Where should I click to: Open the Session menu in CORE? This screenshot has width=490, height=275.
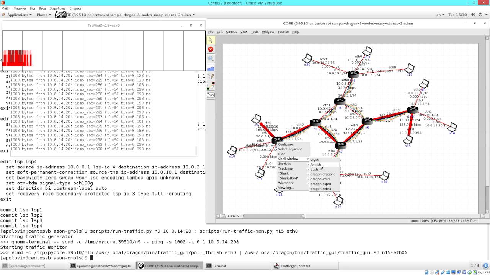[x=283, y=32]
